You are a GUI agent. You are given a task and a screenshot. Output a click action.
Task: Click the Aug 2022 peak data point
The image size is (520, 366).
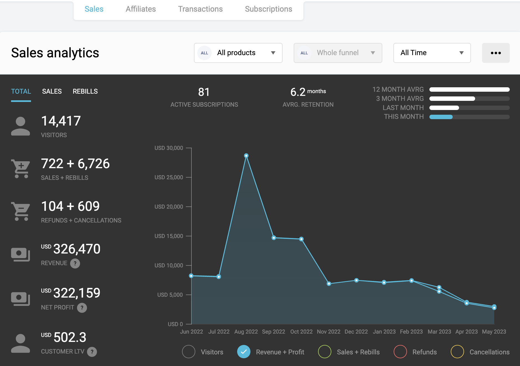[246, 156]
